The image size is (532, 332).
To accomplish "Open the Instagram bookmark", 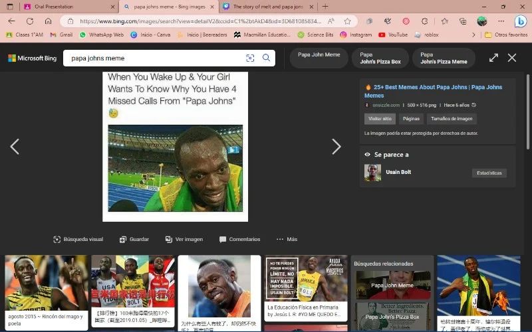I will coord(356,35).
